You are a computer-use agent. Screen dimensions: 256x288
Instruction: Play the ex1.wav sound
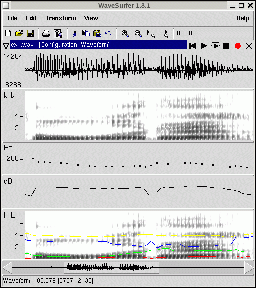point(204,46)
